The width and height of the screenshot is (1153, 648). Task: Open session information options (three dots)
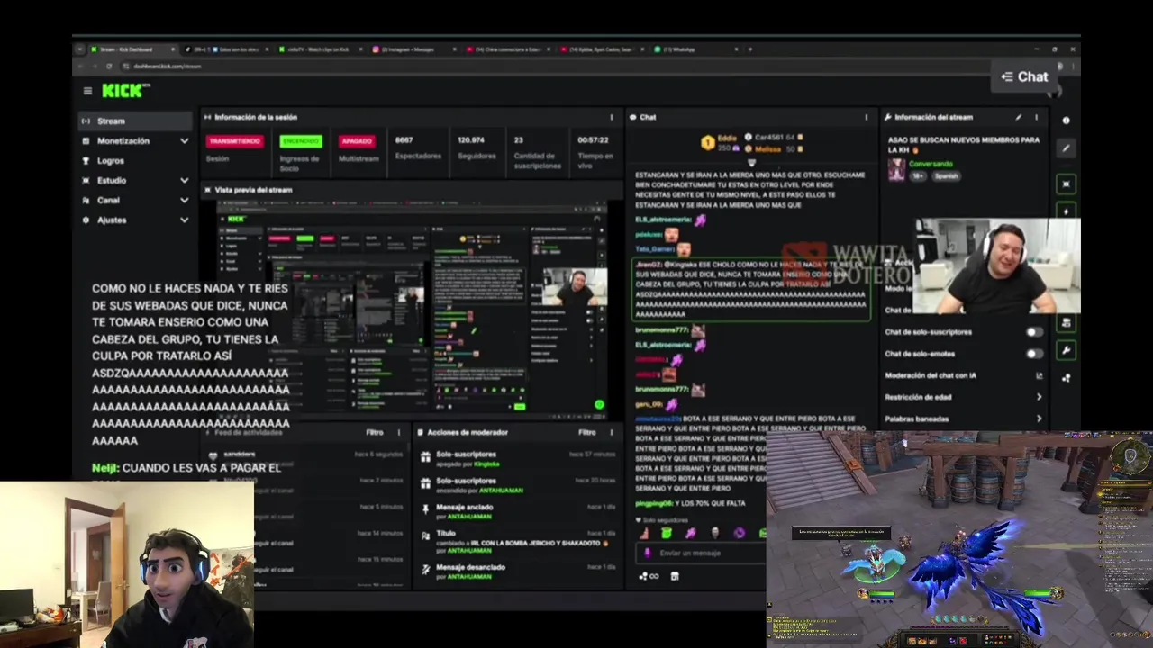(612, 117)
